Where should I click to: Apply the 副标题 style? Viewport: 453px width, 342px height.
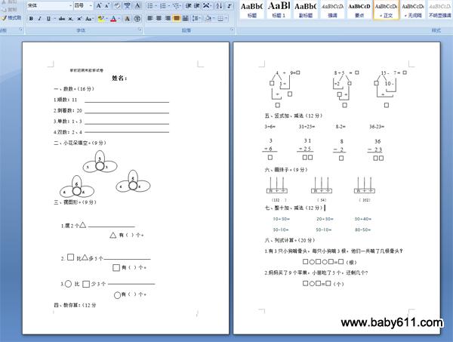point(306,10)
